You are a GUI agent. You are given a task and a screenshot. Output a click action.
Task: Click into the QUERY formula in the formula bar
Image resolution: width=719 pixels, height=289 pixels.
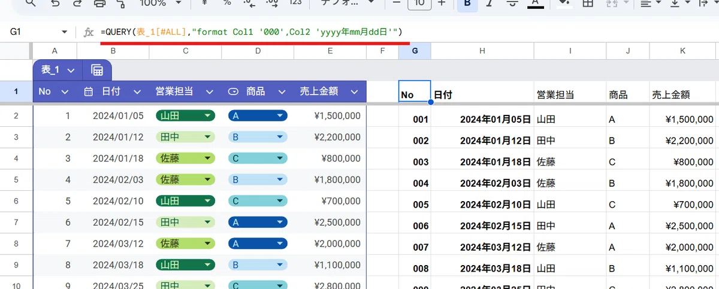coord(252,32)
